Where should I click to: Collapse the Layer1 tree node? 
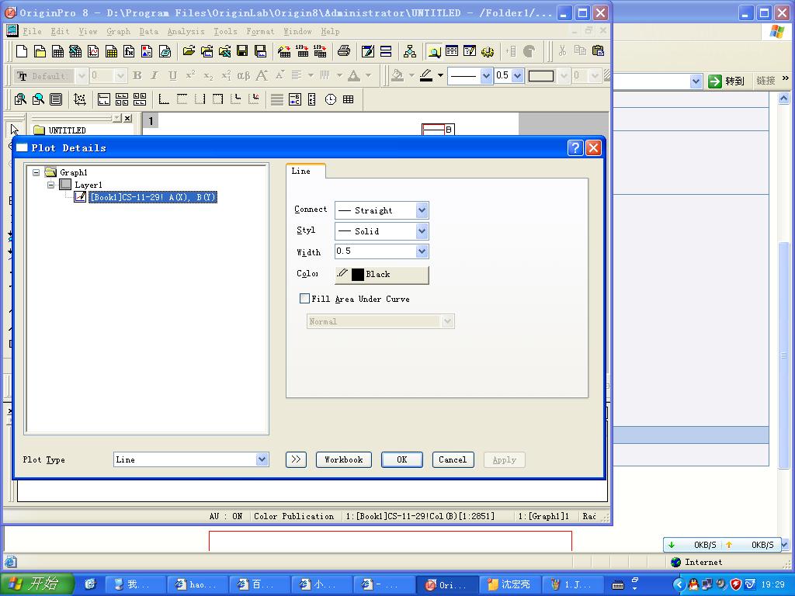50,185
